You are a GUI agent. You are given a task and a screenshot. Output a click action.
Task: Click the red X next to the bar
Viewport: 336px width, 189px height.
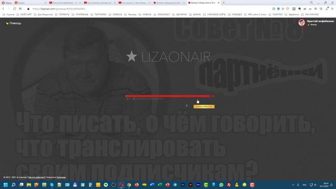(213, 96)
